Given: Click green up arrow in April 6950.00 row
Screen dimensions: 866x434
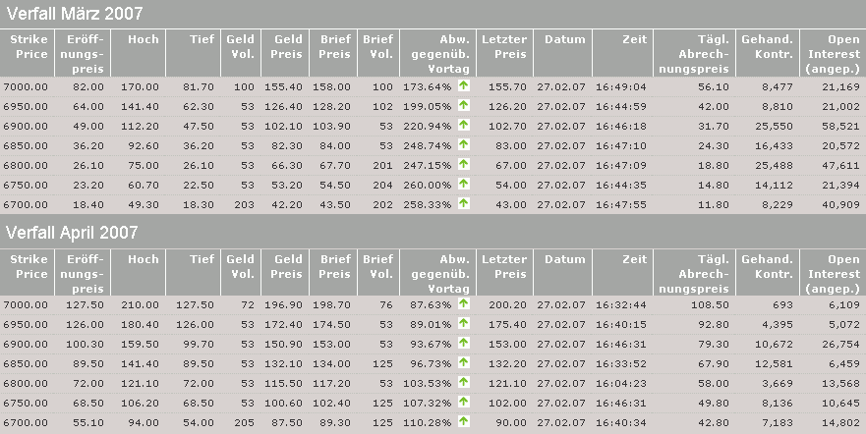Looking at the screenshot, I should click(x=463, y=324).
